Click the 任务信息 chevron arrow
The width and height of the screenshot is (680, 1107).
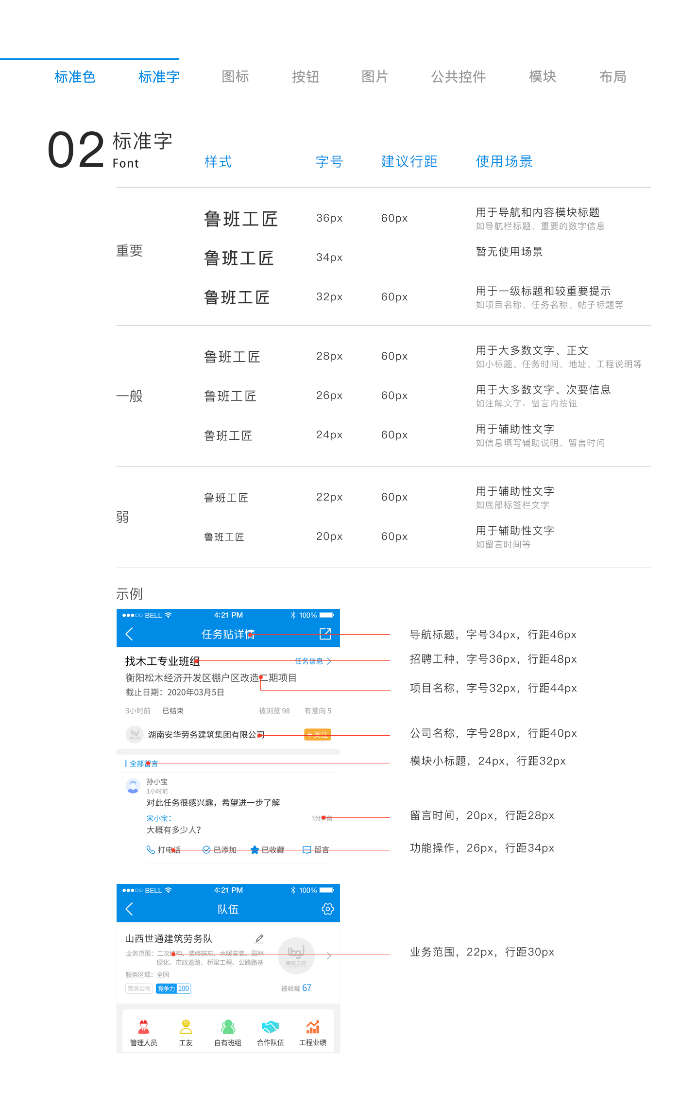(x=329, y=661)
